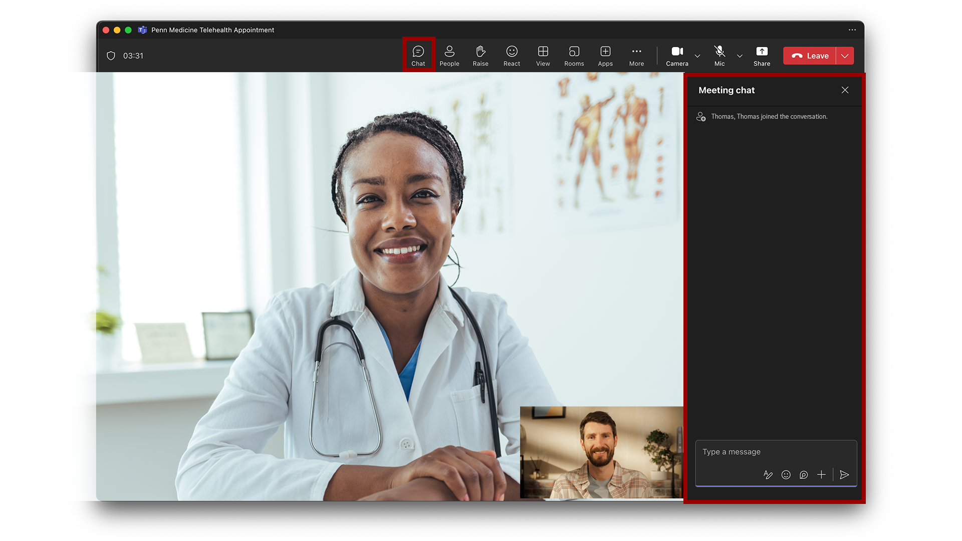This screenshot has height=541, width=962.
Task: Open the window options menu via ellipsis
Action: [852, 30]
